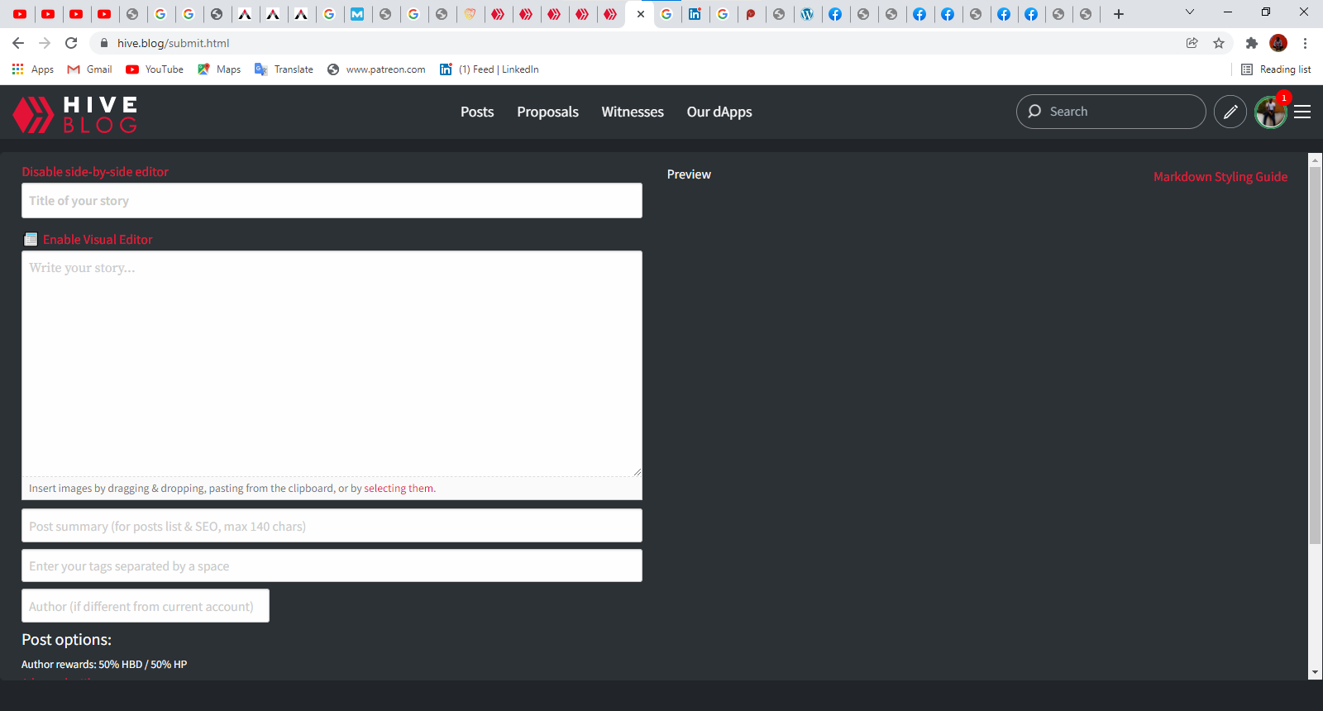Click the browser reload icon

(x=71, y=43)
